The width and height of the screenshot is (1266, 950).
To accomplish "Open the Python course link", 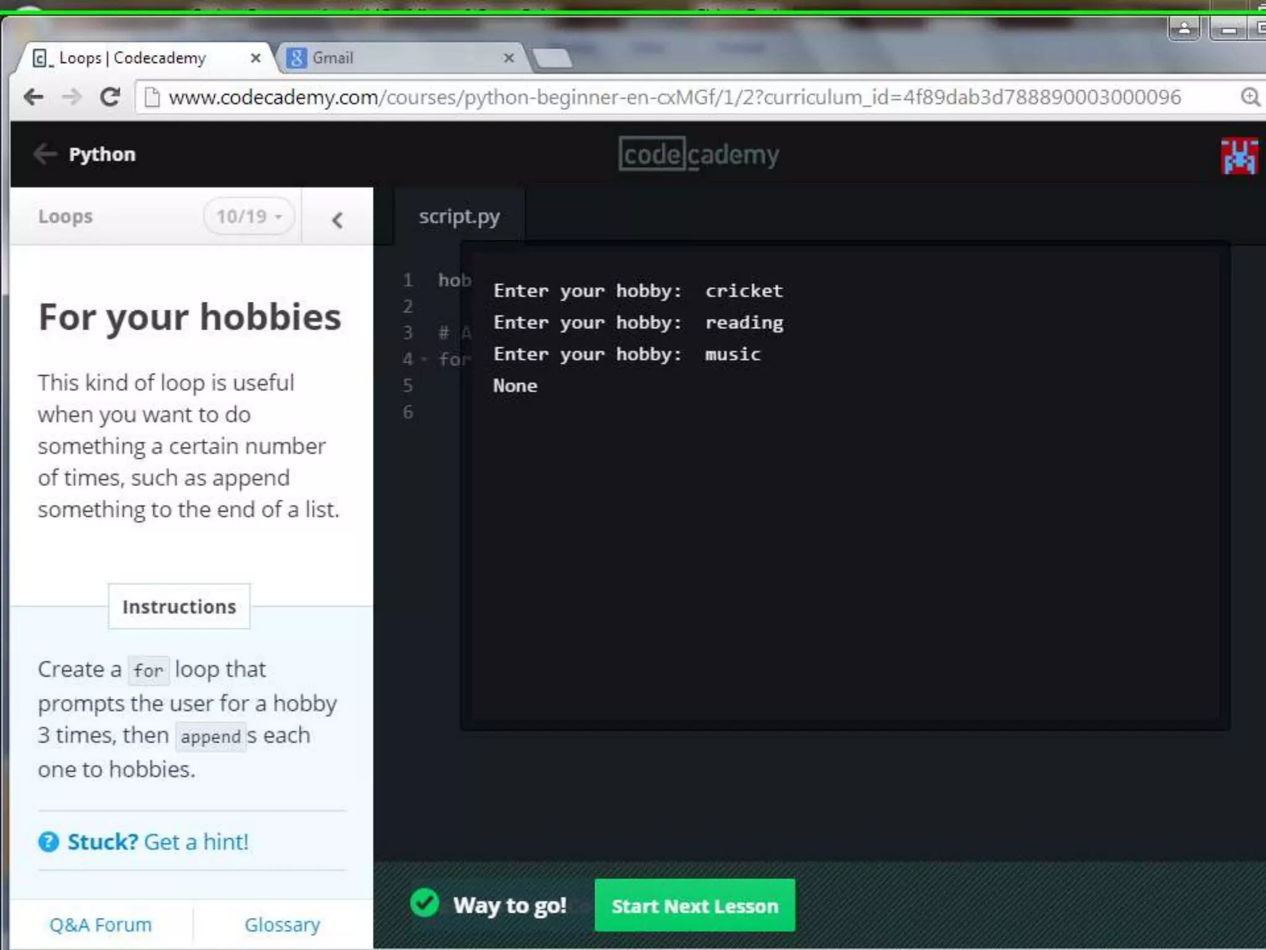I will click(102, 154).
